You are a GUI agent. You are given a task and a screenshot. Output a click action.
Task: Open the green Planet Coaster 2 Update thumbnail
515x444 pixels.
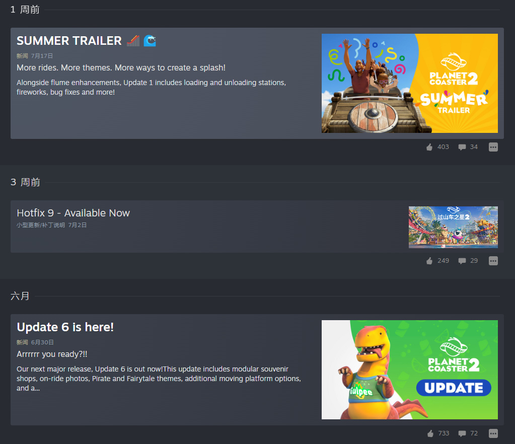410,370
